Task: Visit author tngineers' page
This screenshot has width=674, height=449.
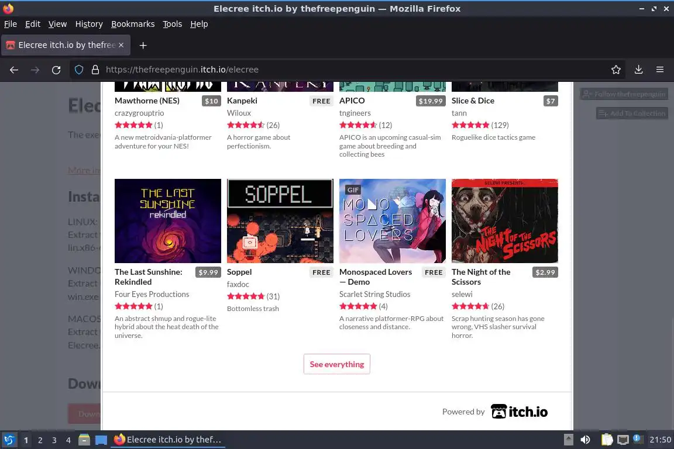Action: [355, 113]
